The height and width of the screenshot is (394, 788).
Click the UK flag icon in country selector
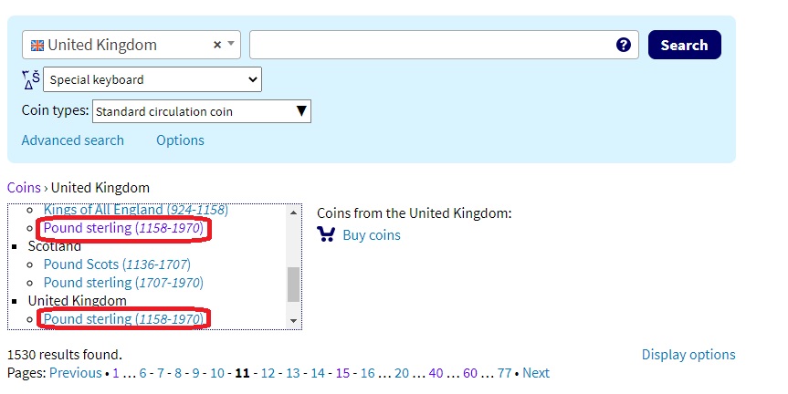coord(37,46)
